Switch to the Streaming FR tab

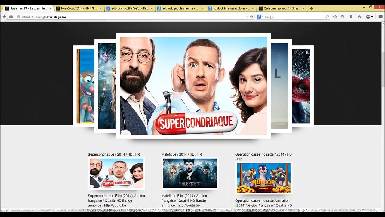pyautogui.click(x=29, y=8)
